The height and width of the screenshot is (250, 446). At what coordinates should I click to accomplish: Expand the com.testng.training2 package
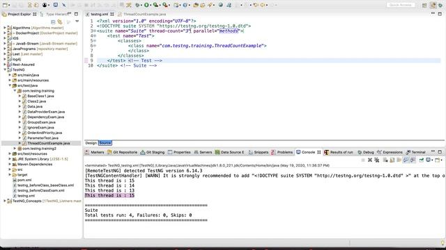[15, 148]
